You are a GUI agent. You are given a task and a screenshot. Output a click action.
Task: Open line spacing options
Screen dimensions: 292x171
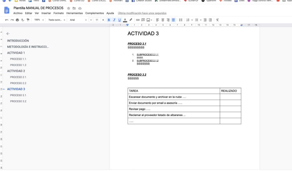(181, 20)
